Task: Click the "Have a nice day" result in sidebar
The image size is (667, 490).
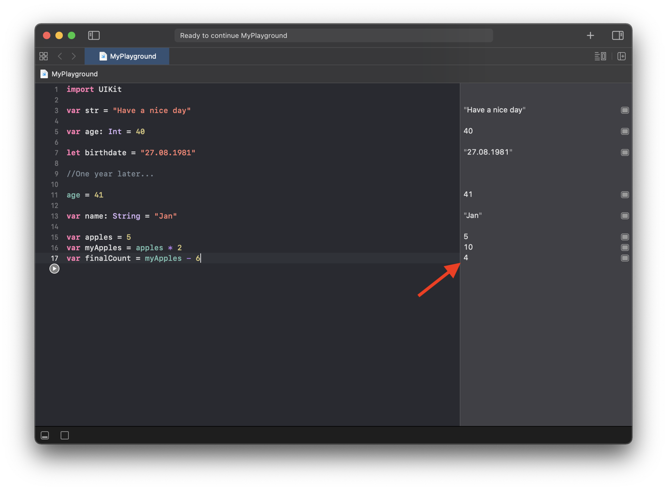Action: 495,110
